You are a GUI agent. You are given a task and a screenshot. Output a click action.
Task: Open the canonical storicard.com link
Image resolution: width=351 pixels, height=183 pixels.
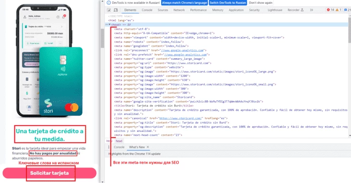coord(181,118)
